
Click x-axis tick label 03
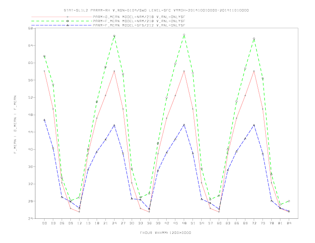pyautogui.click(x=53, y=223)
